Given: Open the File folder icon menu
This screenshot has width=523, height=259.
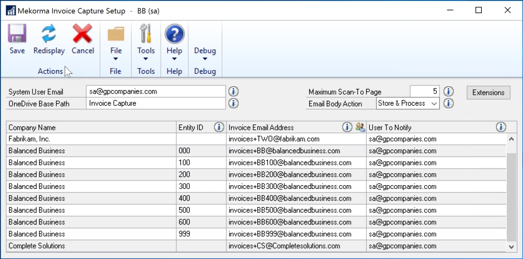Looking at the screenshot, I should [x=116, y=33].
